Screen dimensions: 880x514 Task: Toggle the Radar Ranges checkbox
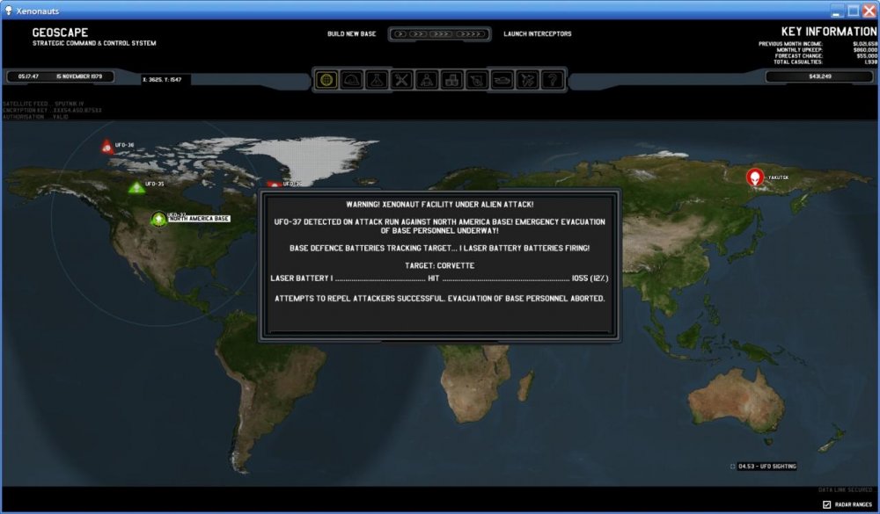pos(826,504)
